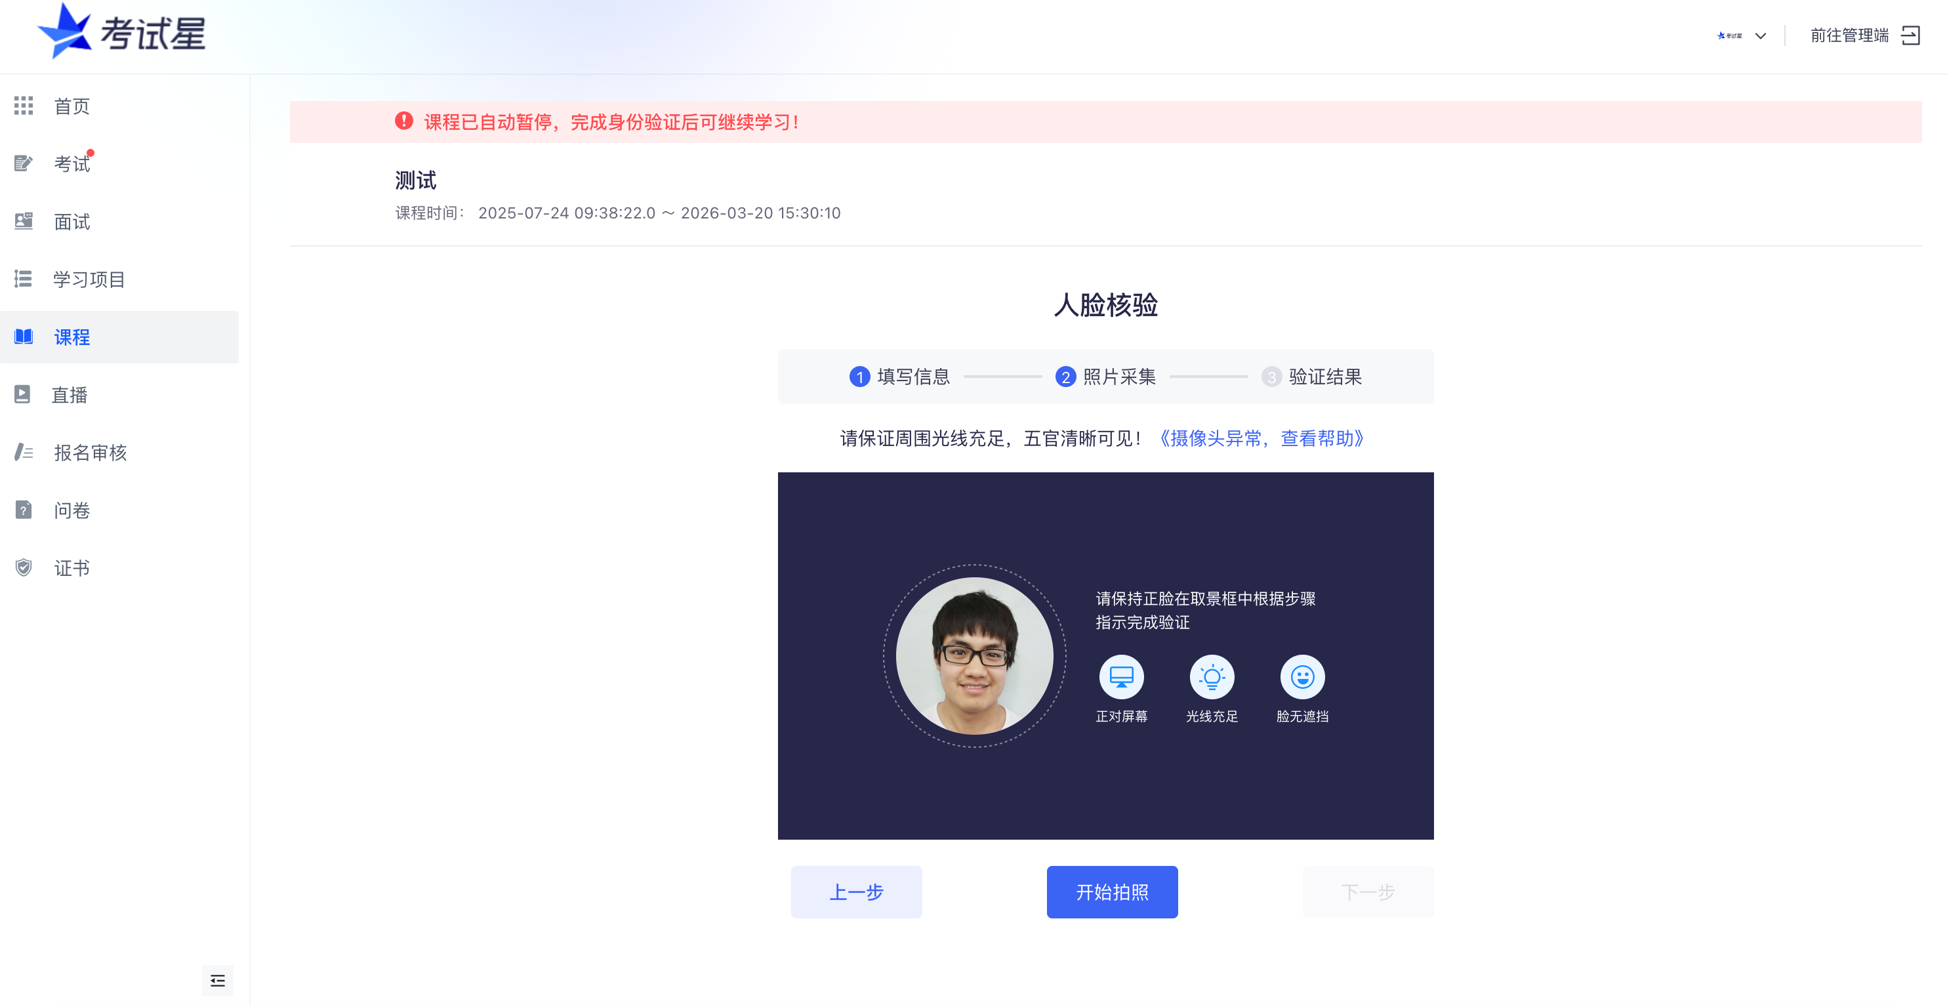Click the 考试 pencil icon in sidebar
Viewport: 1947px width, 1005px height.
[24, 163]
